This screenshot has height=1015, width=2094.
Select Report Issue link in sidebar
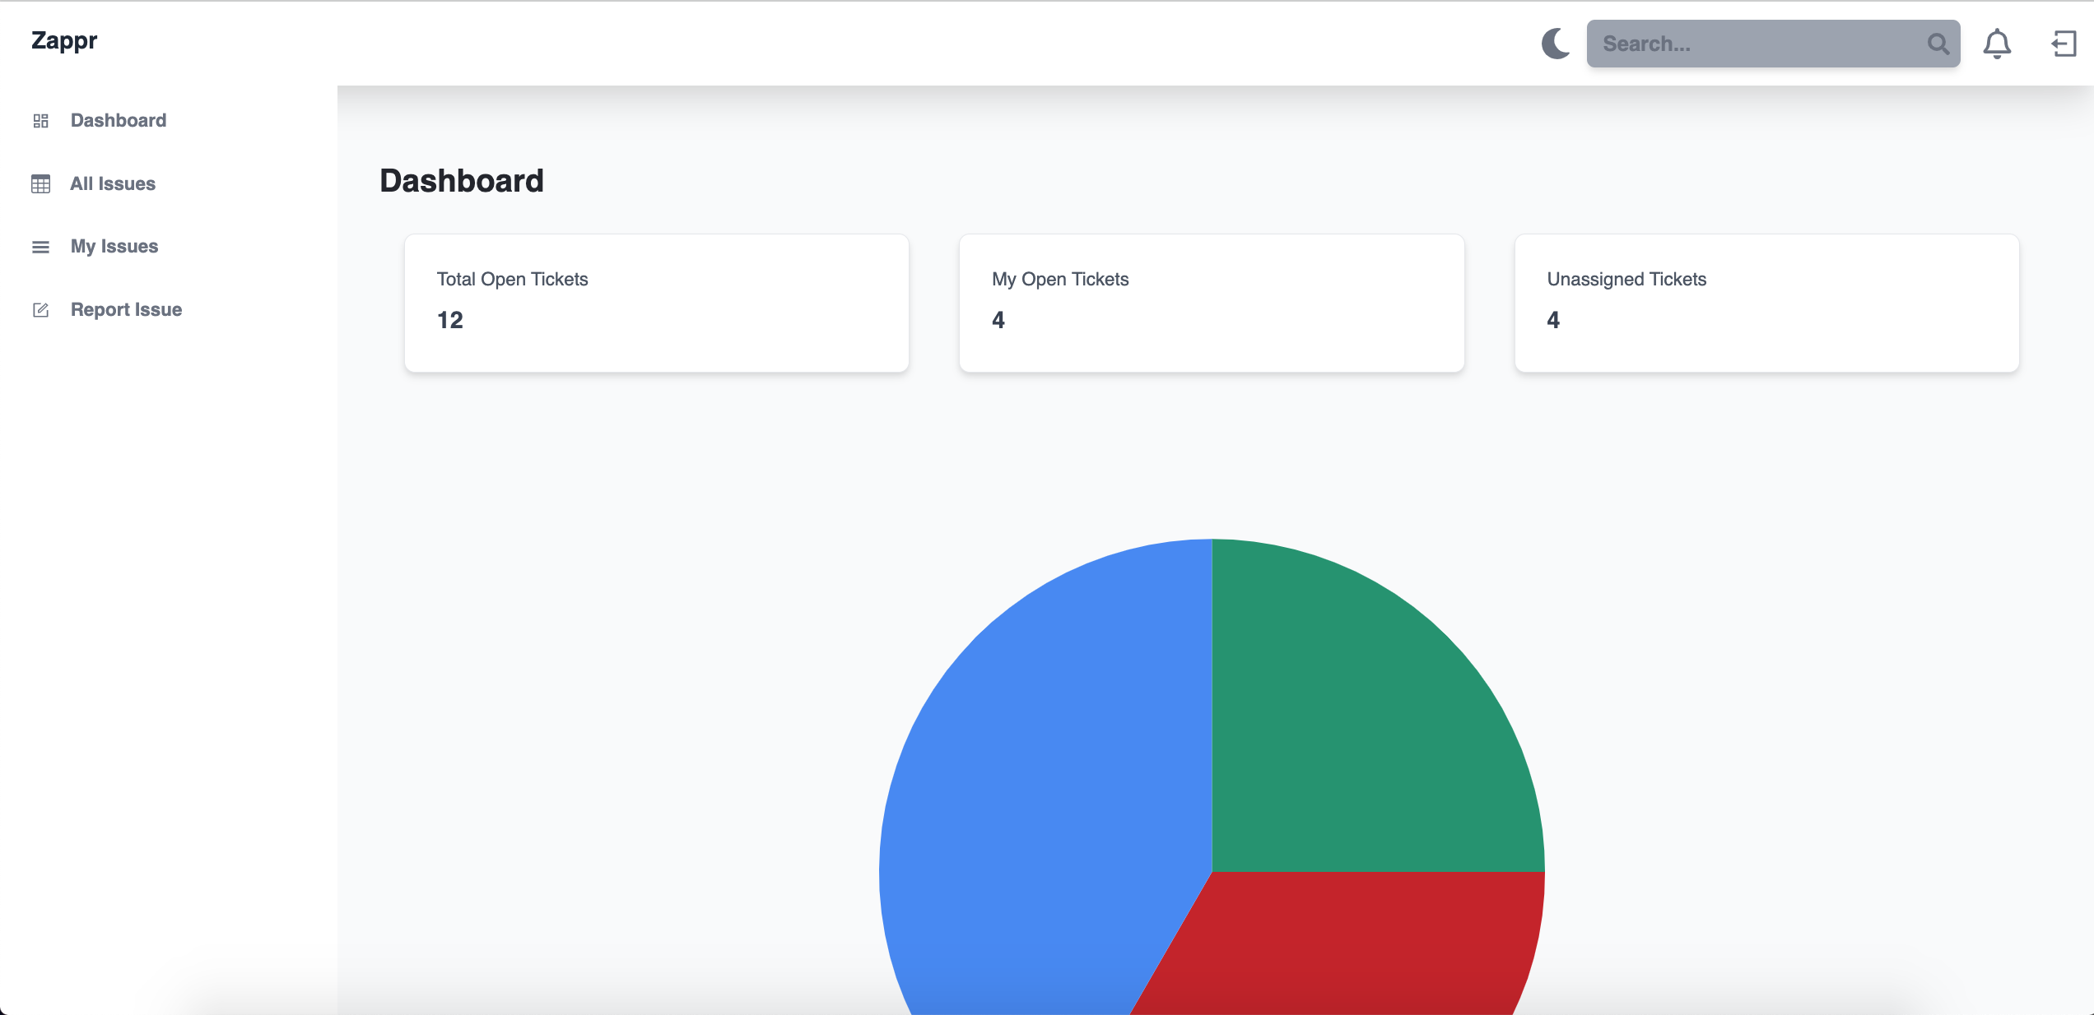tap(126, 310)
